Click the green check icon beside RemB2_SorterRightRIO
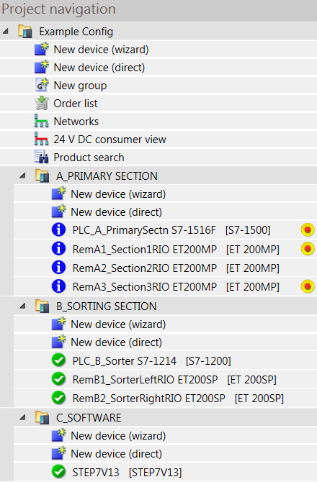 point(58,398)
